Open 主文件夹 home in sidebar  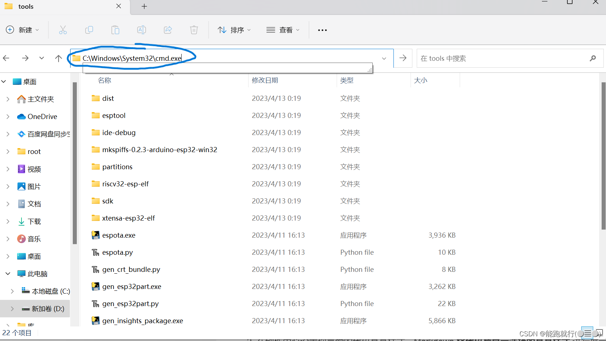tap(35, 99)
